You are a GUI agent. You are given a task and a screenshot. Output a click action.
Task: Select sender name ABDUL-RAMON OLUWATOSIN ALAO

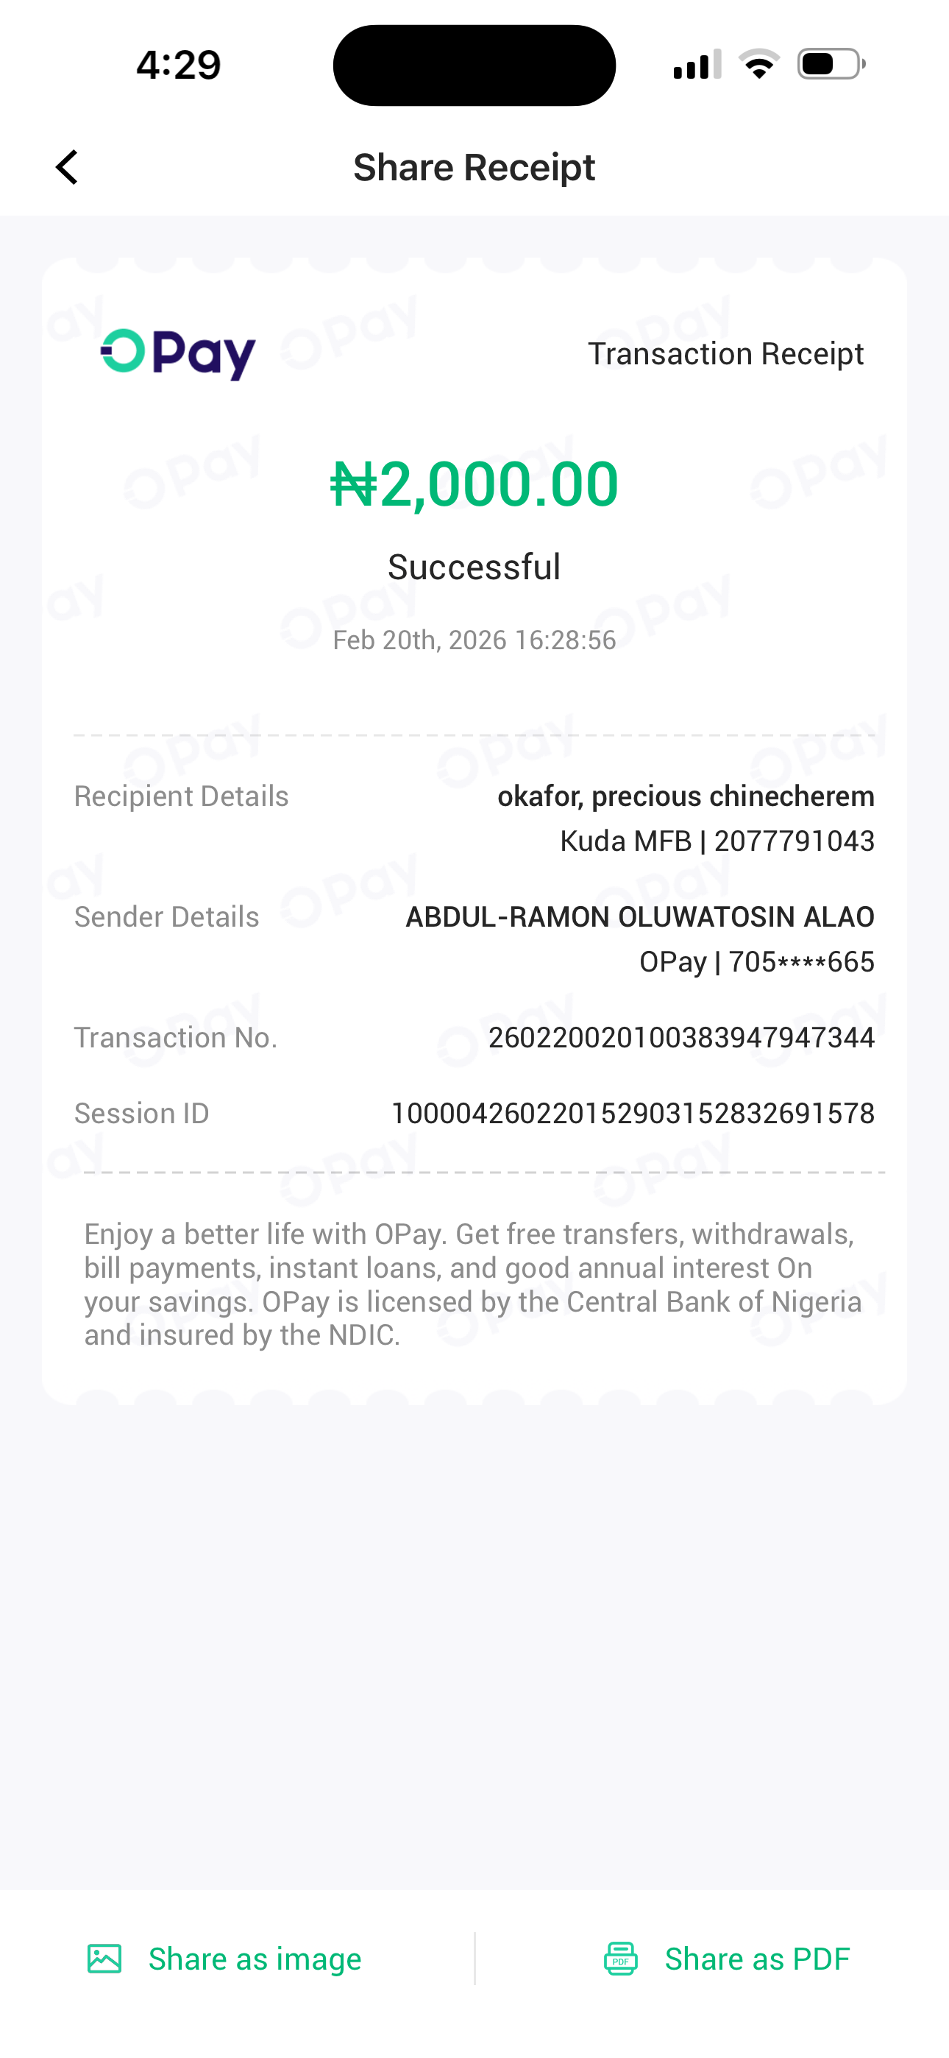tap(640, 917)
